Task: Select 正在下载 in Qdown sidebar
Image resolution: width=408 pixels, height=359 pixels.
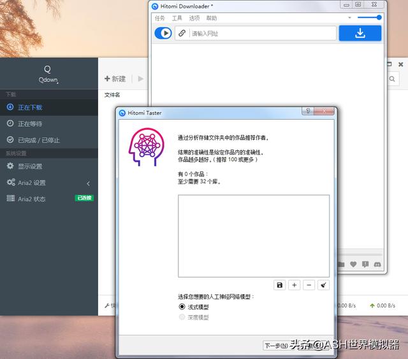Action: click(49, 108)
